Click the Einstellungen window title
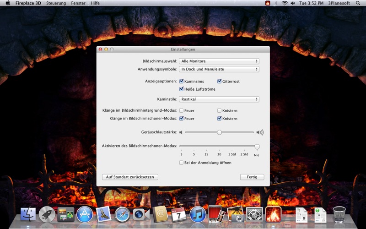This screenshot has height=229, width=366. coord(183,49)
